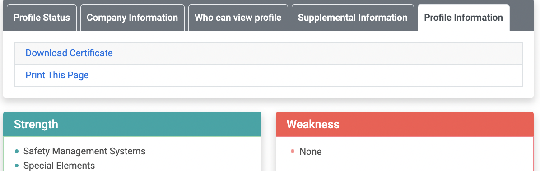Screen dimensions: 540x171
Task: Click white card margin below Print This Page row
Action: [268, 92]
